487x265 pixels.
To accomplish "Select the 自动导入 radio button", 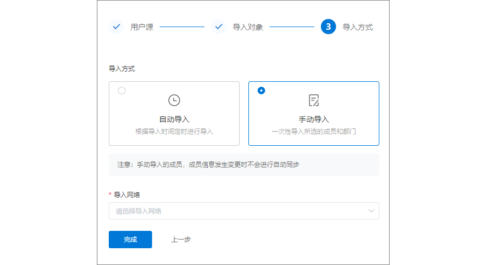I will point(122,91).
